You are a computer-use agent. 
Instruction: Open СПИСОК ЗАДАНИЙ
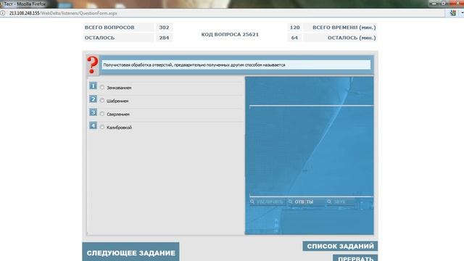click(x=340, y=246)
